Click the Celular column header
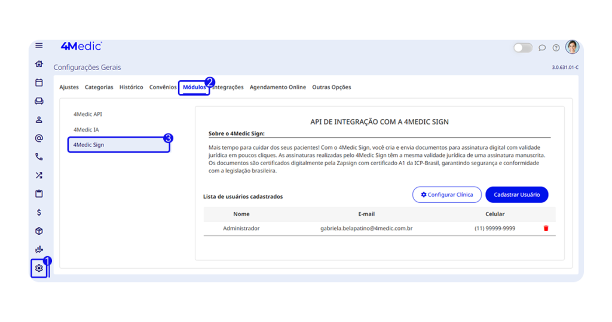 pos(495,214)
